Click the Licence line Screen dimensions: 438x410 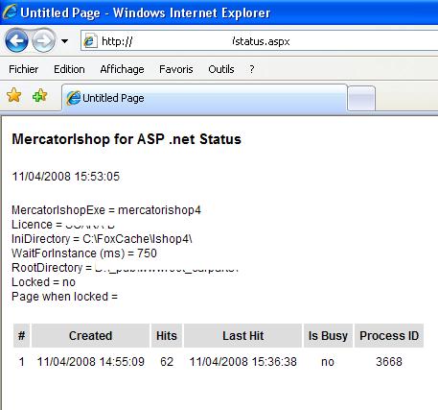coord(63,225)
